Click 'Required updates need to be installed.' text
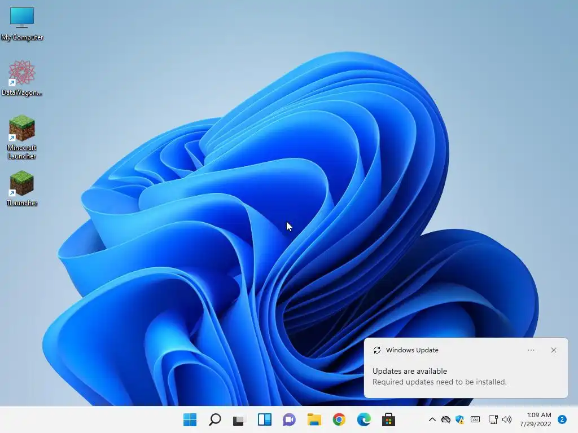This screenshot has width=578, height=433. pyautogui.click(x=439, y=382)
